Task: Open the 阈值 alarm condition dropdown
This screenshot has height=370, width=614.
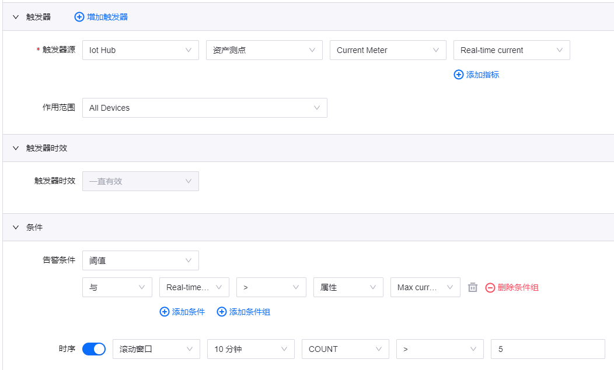Action: [x=140, y=260]
